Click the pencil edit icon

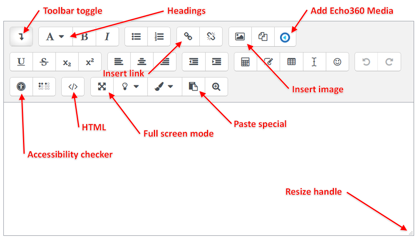(x=268, y=62)
